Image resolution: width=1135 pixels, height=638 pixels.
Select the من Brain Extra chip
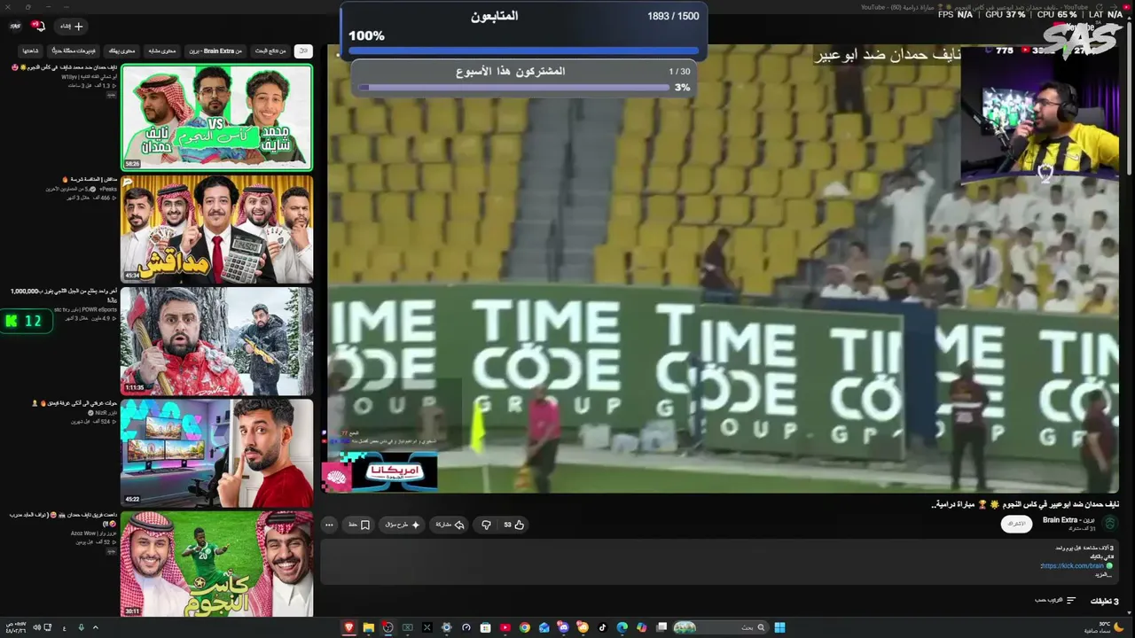click(x=215, y=51)
